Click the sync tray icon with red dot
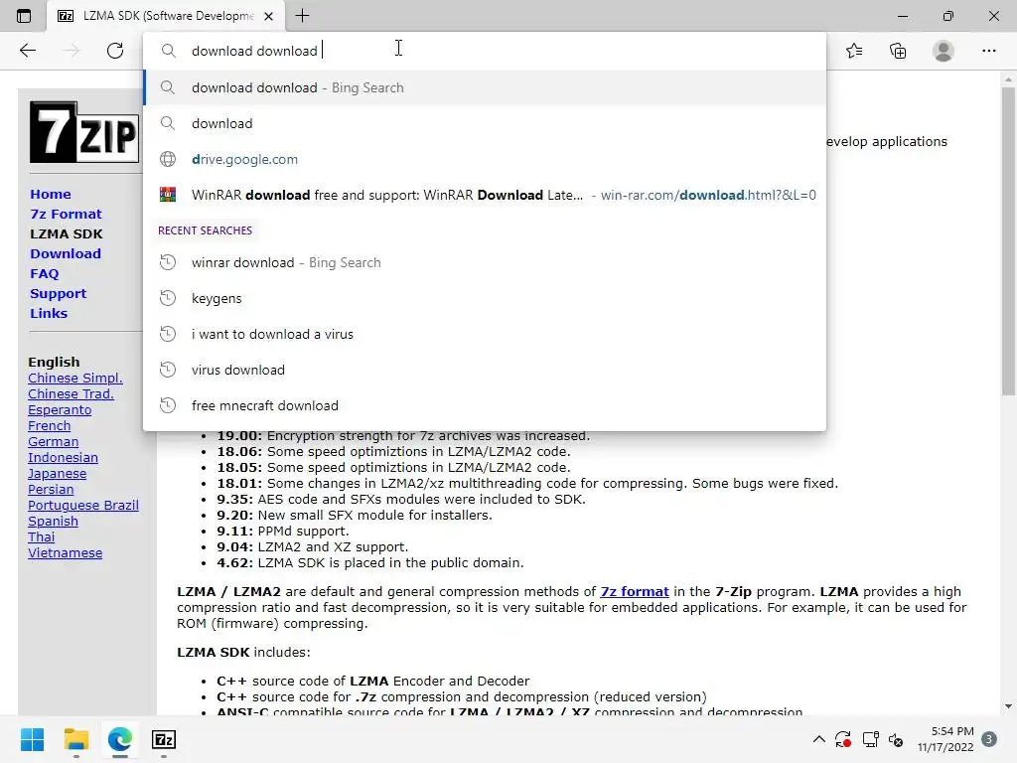The height and width of the screenshot is (763, 1017). pyautogui.click(x=843, y=739)
